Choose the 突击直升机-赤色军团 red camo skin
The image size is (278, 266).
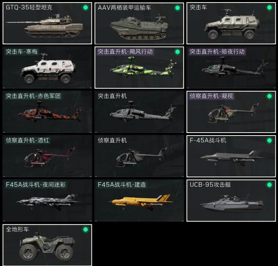click(x=47, y=112)
